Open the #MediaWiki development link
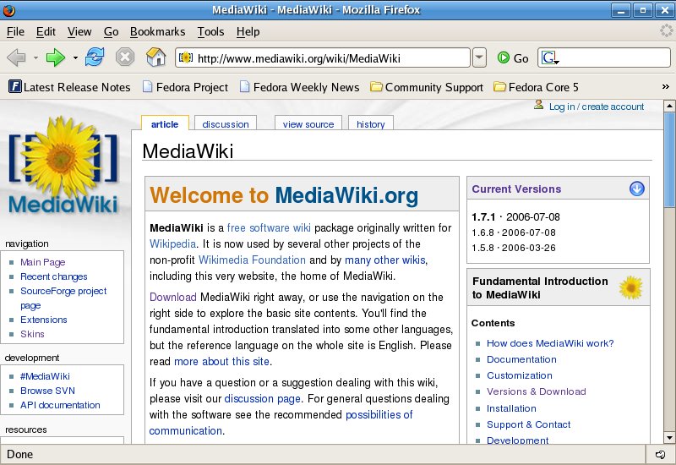The height and width of the screenshot is (465, 676). click(x=45, y=375)
